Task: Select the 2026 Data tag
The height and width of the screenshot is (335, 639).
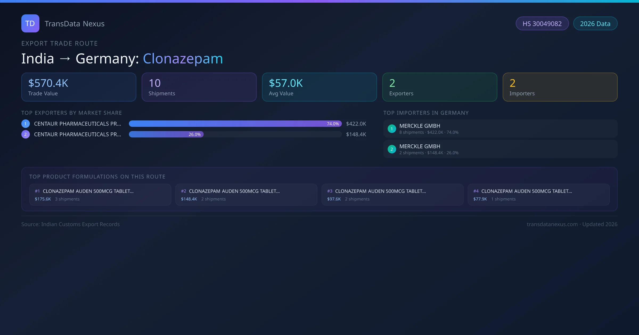Action: (595, 24)
